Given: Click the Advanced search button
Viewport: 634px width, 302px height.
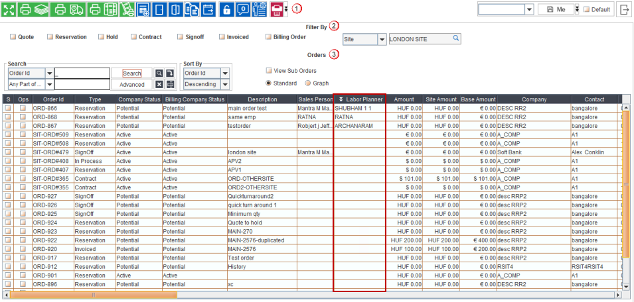Looking at the screenshot, I should [x=131, y=85].
